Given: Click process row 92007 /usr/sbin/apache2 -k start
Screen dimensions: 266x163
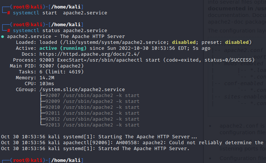Looking at the screenshot, I should click(92, 96).
